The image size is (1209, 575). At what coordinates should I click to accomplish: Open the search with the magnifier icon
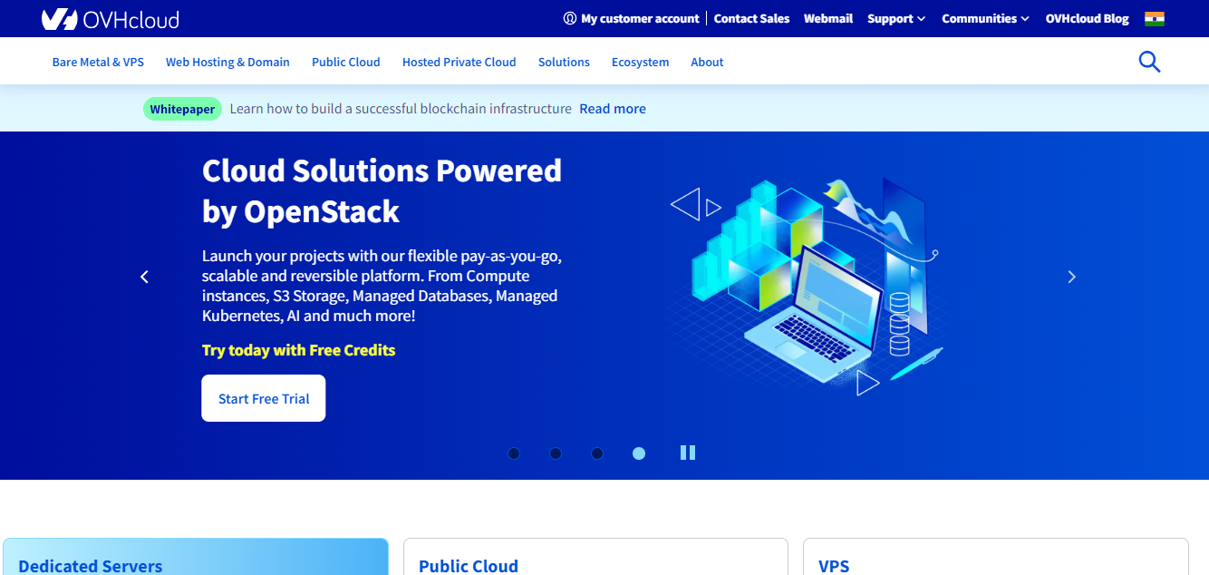[1148, 61]
